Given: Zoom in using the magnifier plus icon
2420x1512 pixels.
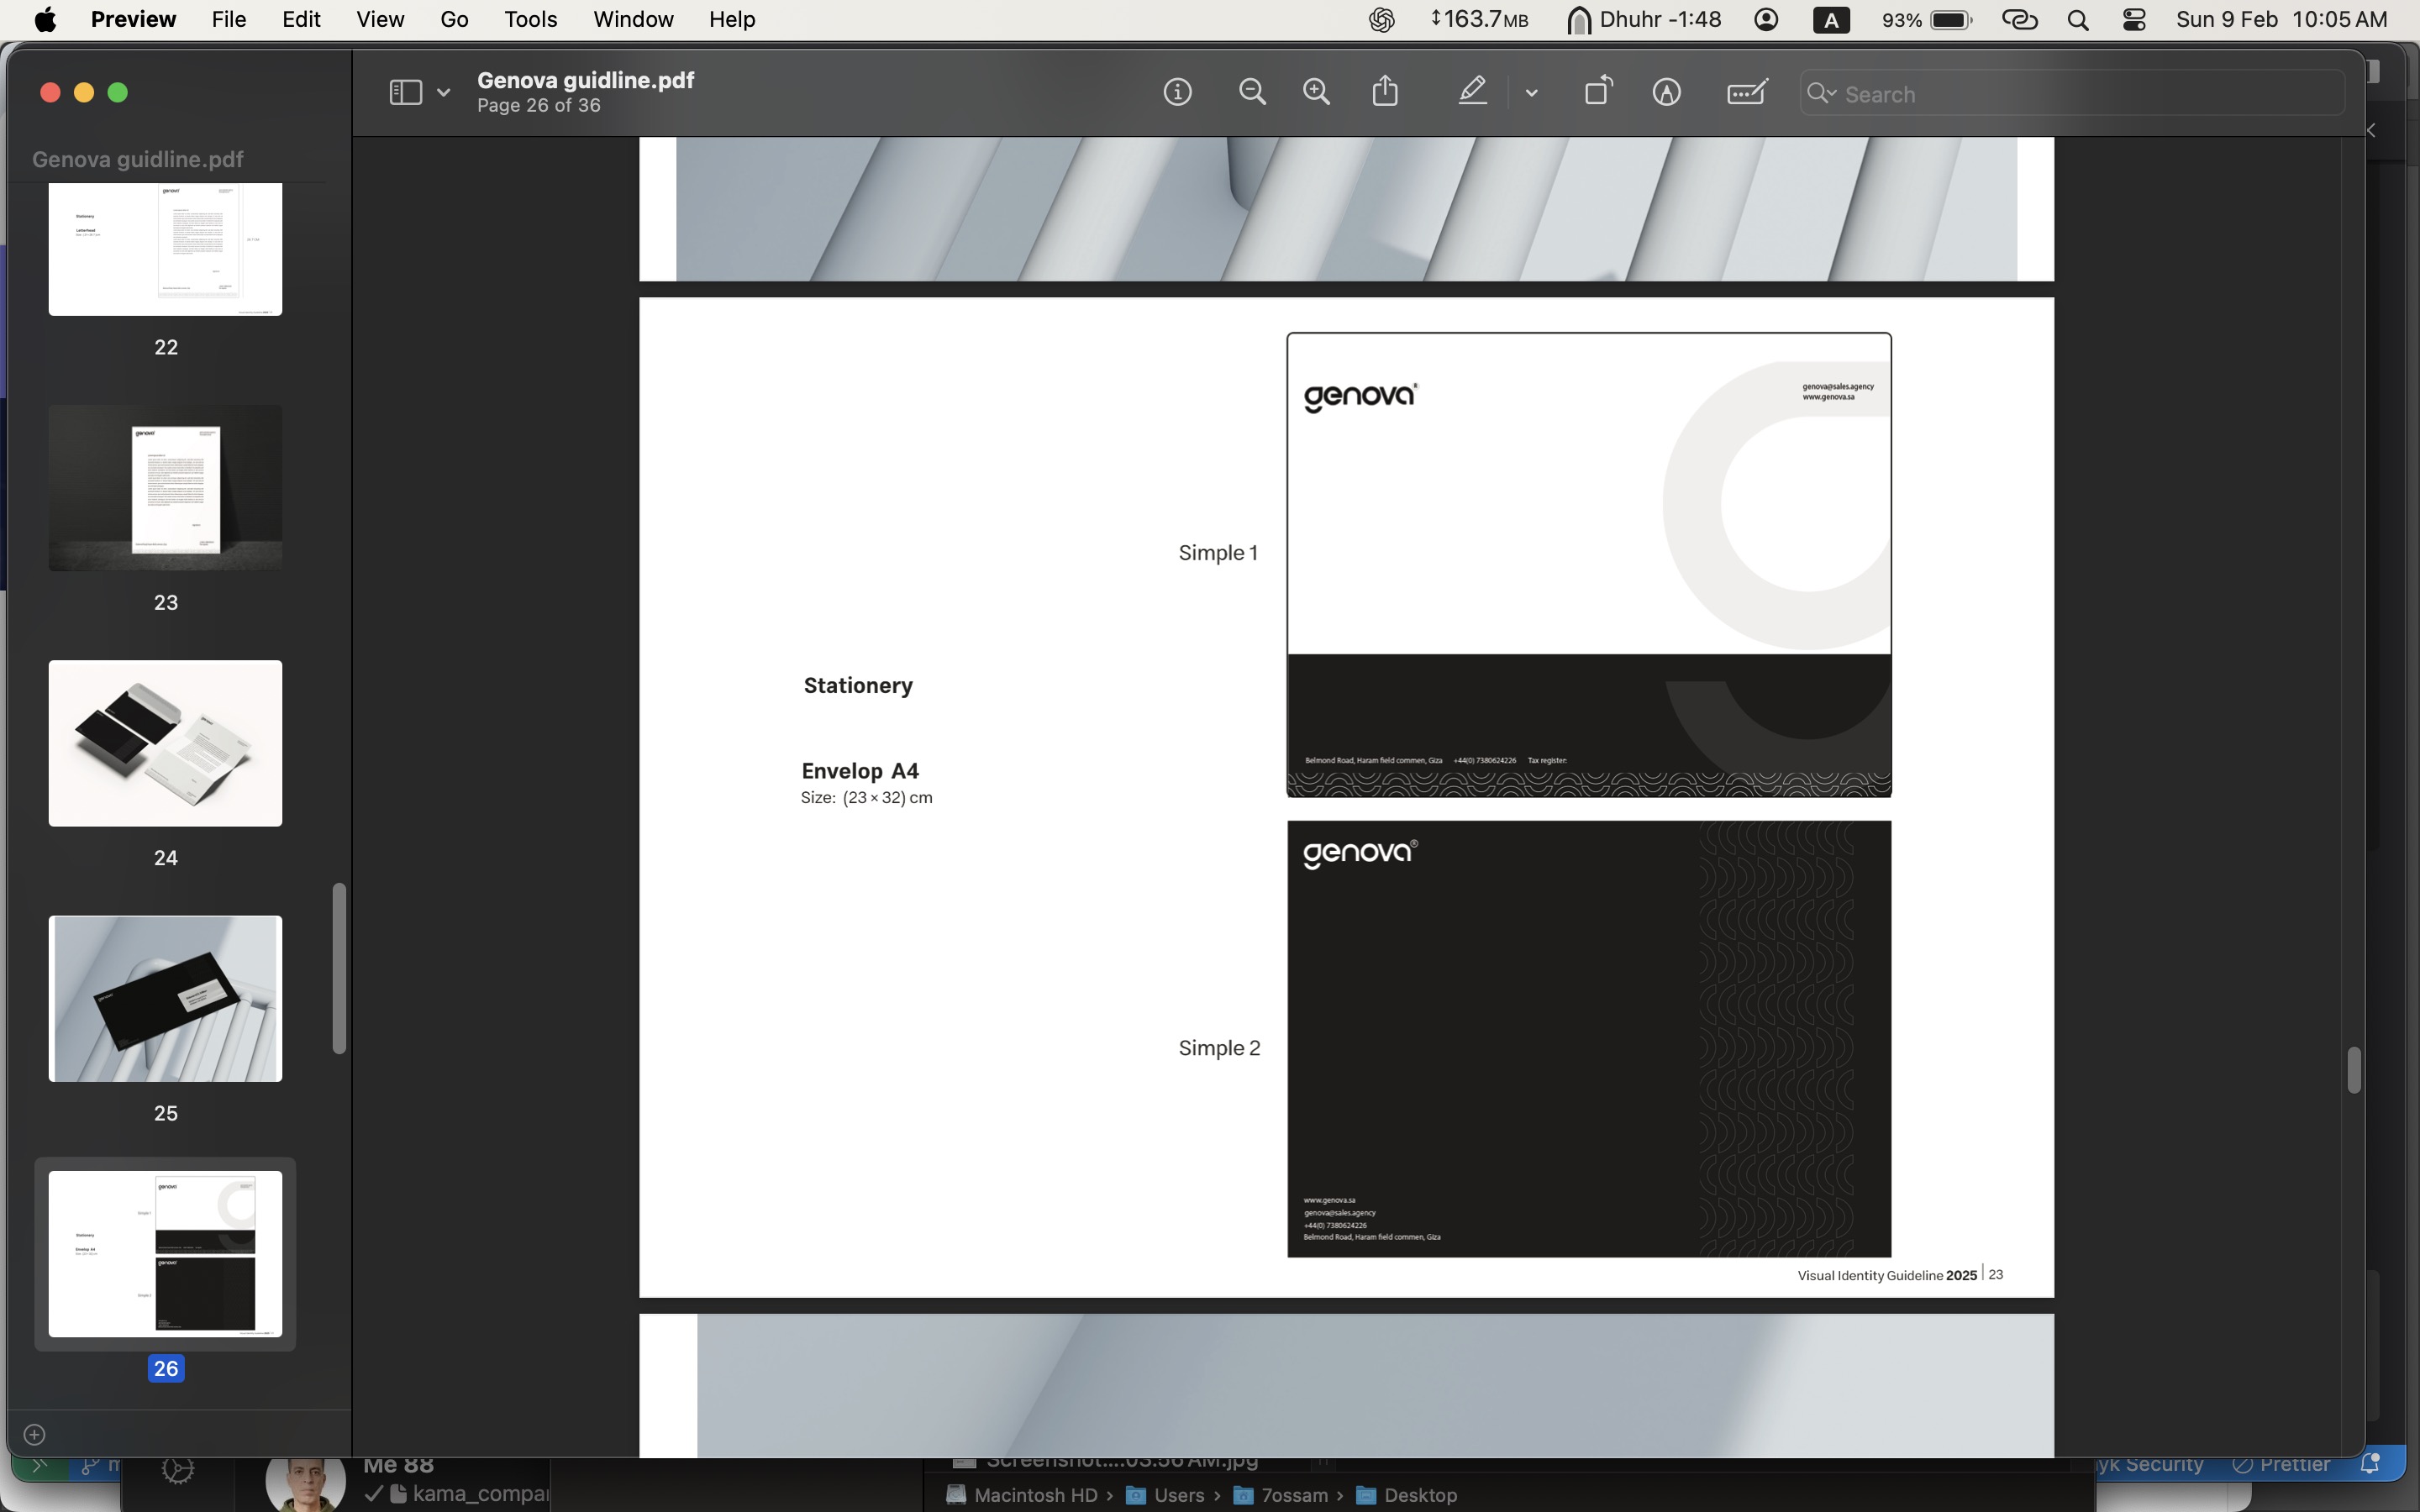Looking at the screenshot, I should pos(1317,93).
